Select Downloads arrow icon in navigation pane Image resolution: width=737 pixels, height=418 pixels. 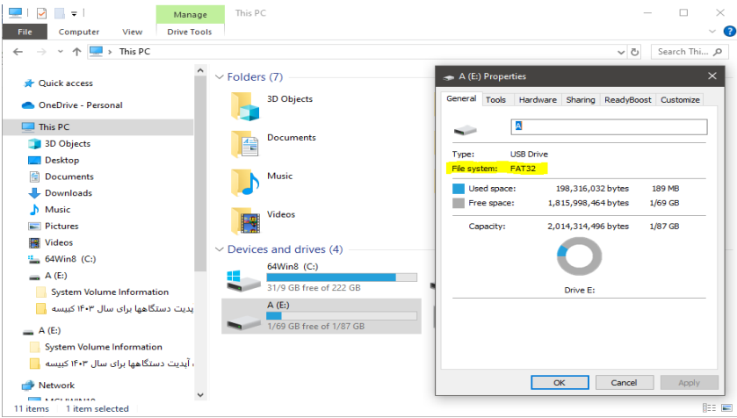pos(34,193)
